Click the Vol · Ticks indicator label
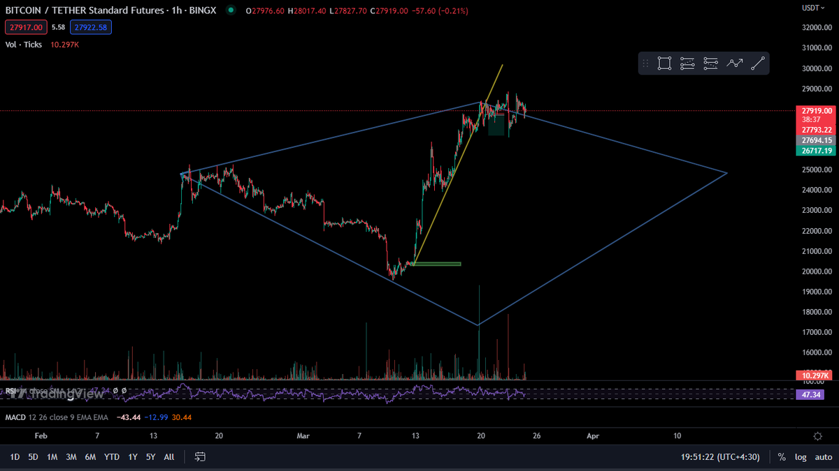The height and width of the screenshot is (471, 839). [x=24, y=45]
